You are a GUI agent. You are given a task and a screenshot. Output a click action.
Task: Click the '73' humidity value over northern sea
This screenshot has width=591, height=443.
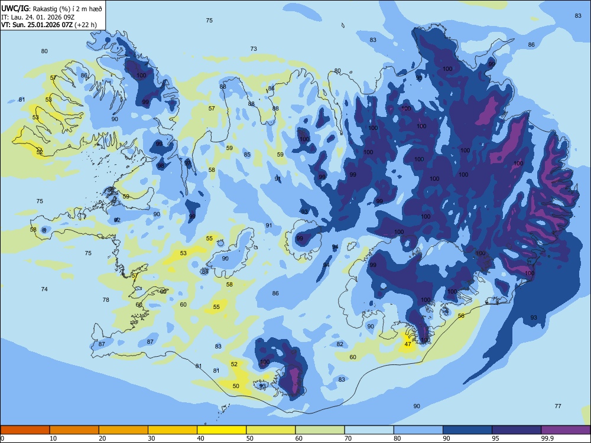[x=254, y=48]
